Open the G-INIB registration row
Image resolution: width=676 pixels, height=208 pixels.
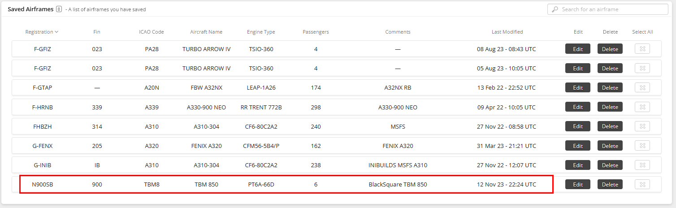tap(336, 165)
